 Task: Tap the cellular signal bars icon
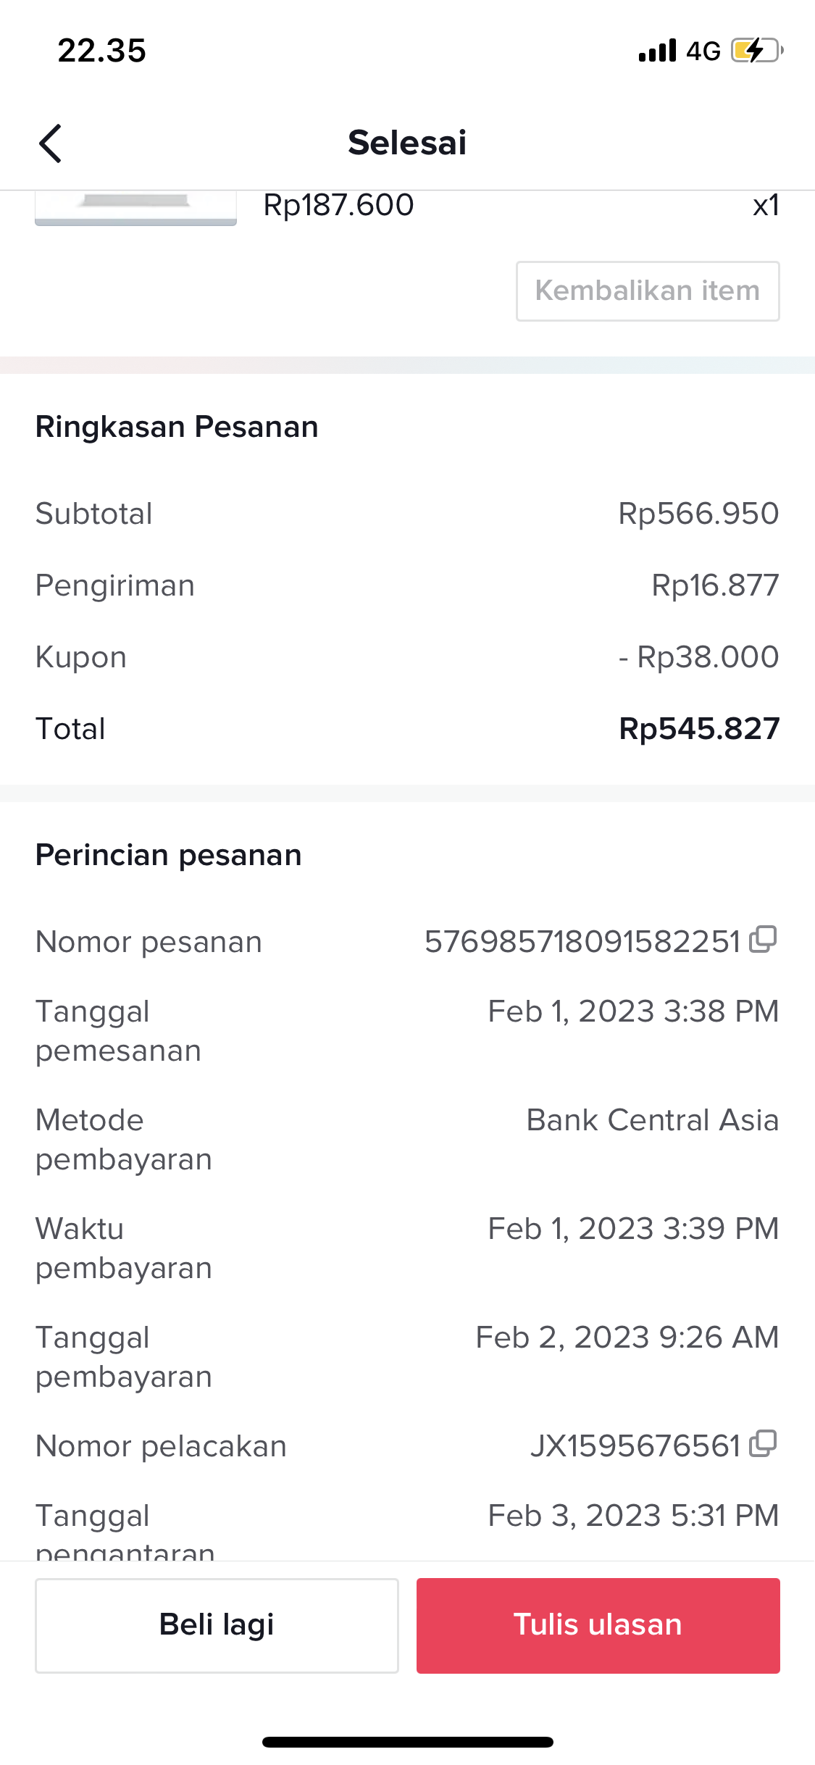click(x=657, y=51)
